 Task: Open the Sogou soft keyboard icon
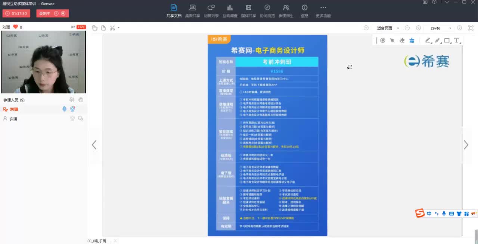click(x=451, y=213)
